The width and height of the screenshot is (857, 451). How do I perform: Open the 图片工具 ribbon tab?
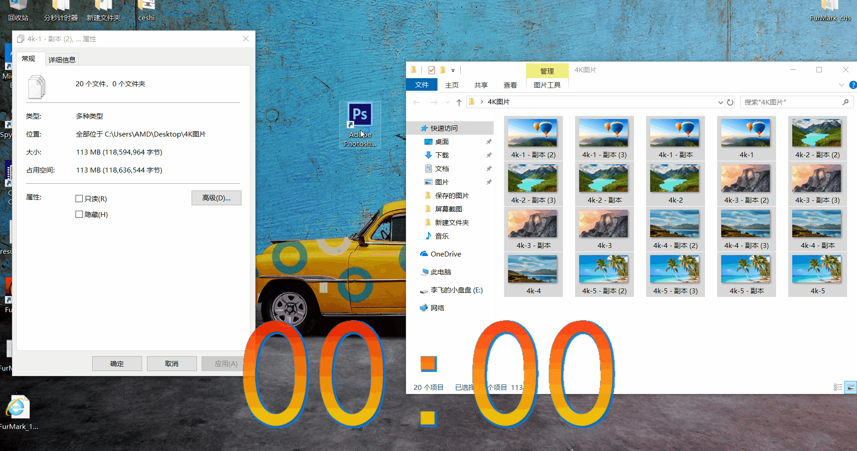pyautogui.click(x=547, y=85)
